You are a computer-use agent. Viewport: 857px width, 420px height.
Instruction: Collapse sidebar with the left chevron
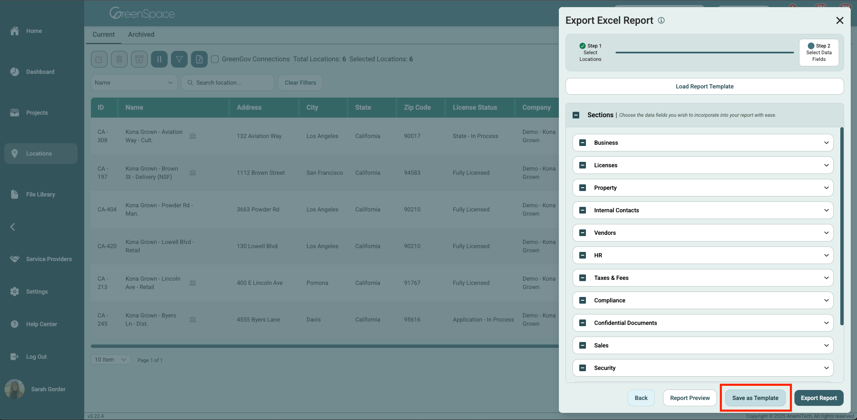pyautogui.click(x=13, y=227)
